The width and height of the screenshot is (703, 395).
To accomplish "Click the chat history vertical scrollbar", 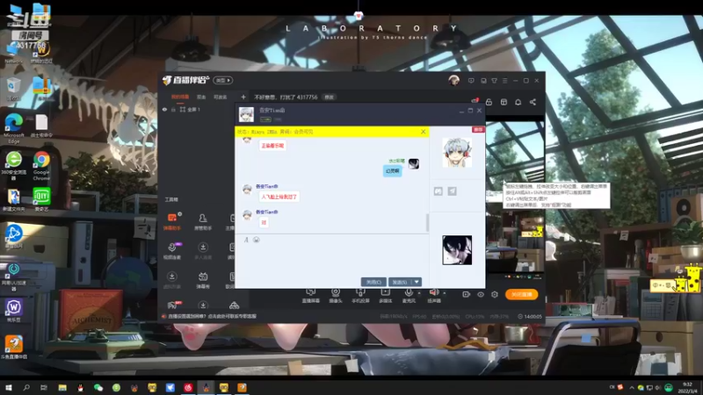I will click(427, 223).
